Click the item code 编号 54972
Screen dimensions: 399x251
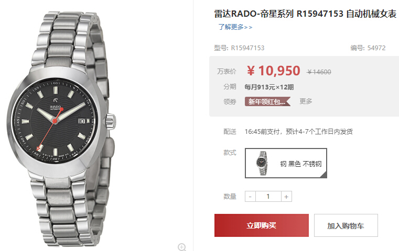[368, 48]
